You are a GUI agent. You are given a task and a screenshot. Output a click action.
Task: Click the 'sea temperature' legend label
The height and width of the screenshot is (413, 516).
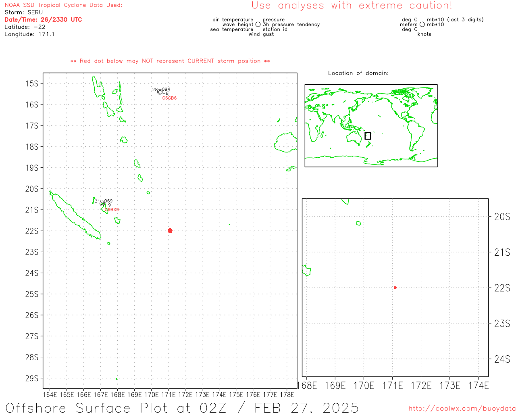[232, 29]
